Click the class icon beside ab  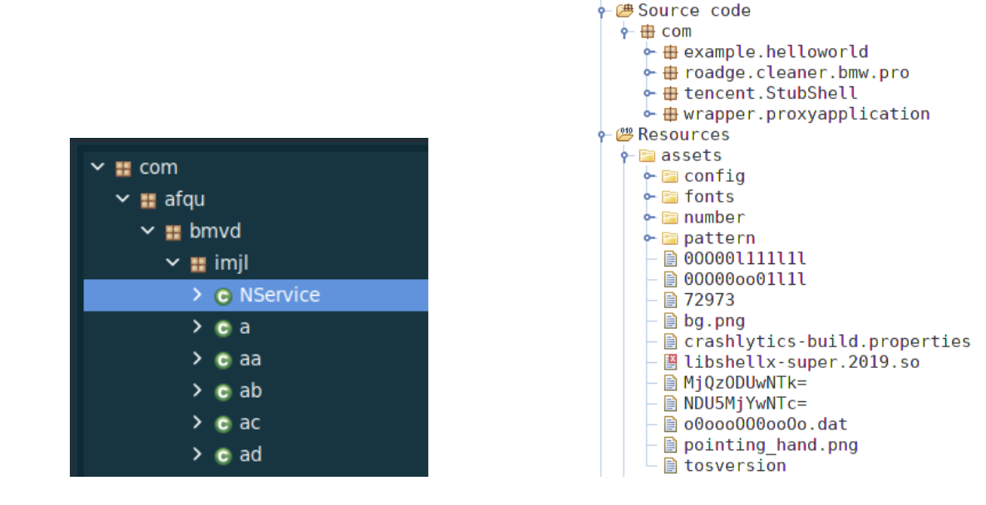click(x=224, y=392)
